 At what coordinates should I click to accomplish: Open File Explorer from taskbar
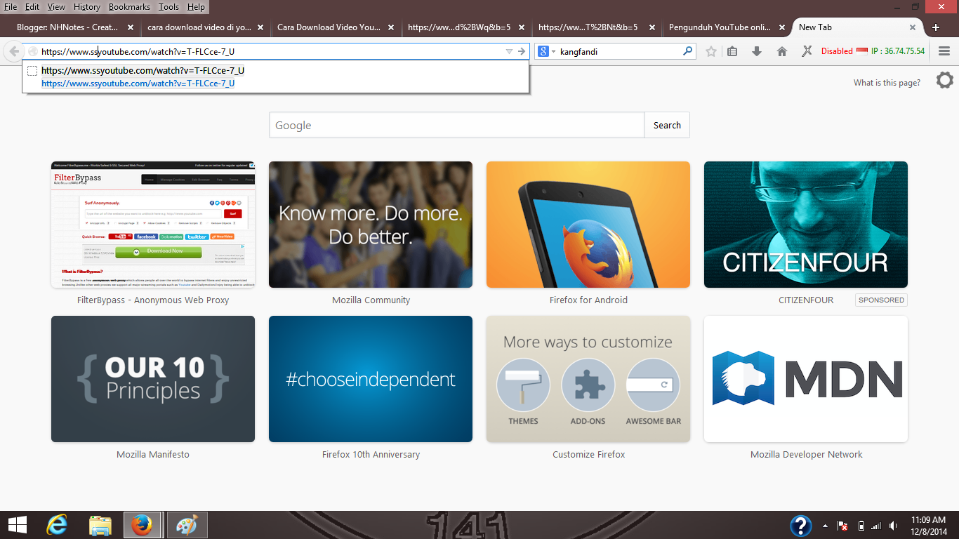100,525
